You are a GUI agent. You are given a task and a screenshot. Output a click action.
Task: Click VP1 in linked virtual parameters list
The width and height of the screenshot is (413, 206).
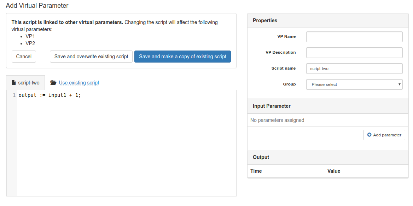coord(30,36)
